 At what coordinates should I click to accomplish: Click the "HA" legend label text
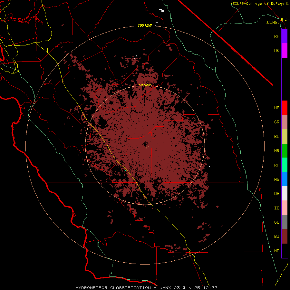(276, 108)
